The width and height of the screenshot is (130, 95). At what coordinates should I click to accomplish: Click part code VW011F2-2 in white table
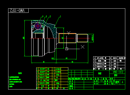point(100,64)
